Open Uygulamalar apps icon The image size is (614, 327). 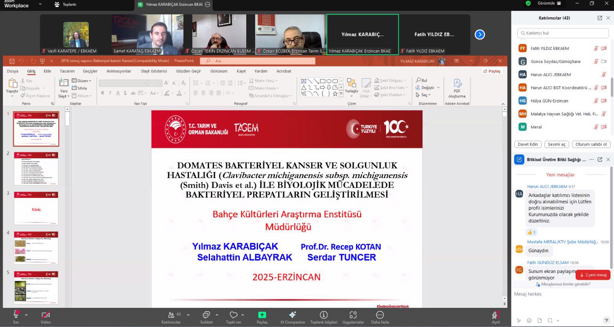tap(353, 315)
